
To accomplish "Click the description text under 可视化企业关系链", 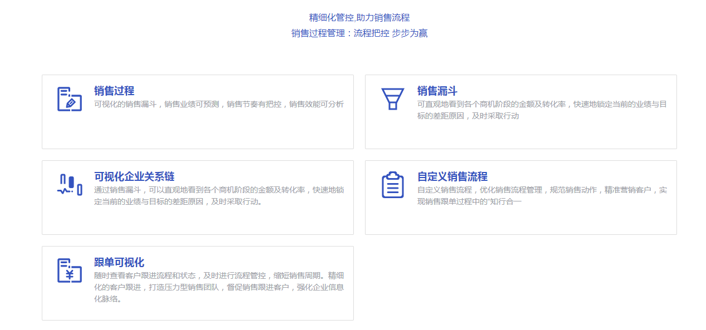I will pyautogui.click(x=219, y=196).
